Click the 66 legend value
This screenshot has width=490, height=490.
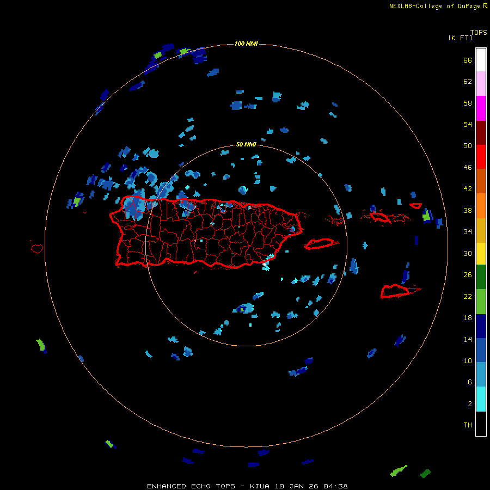point(468,60)
